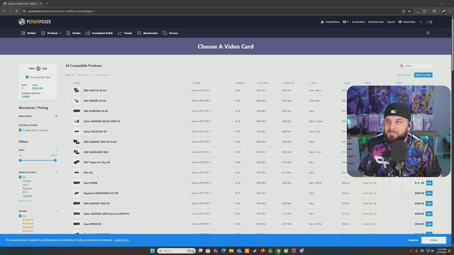Screen dimensions: 454x255
Task: Click the PCPartPicker logo
Action: [x=35, y=22]
